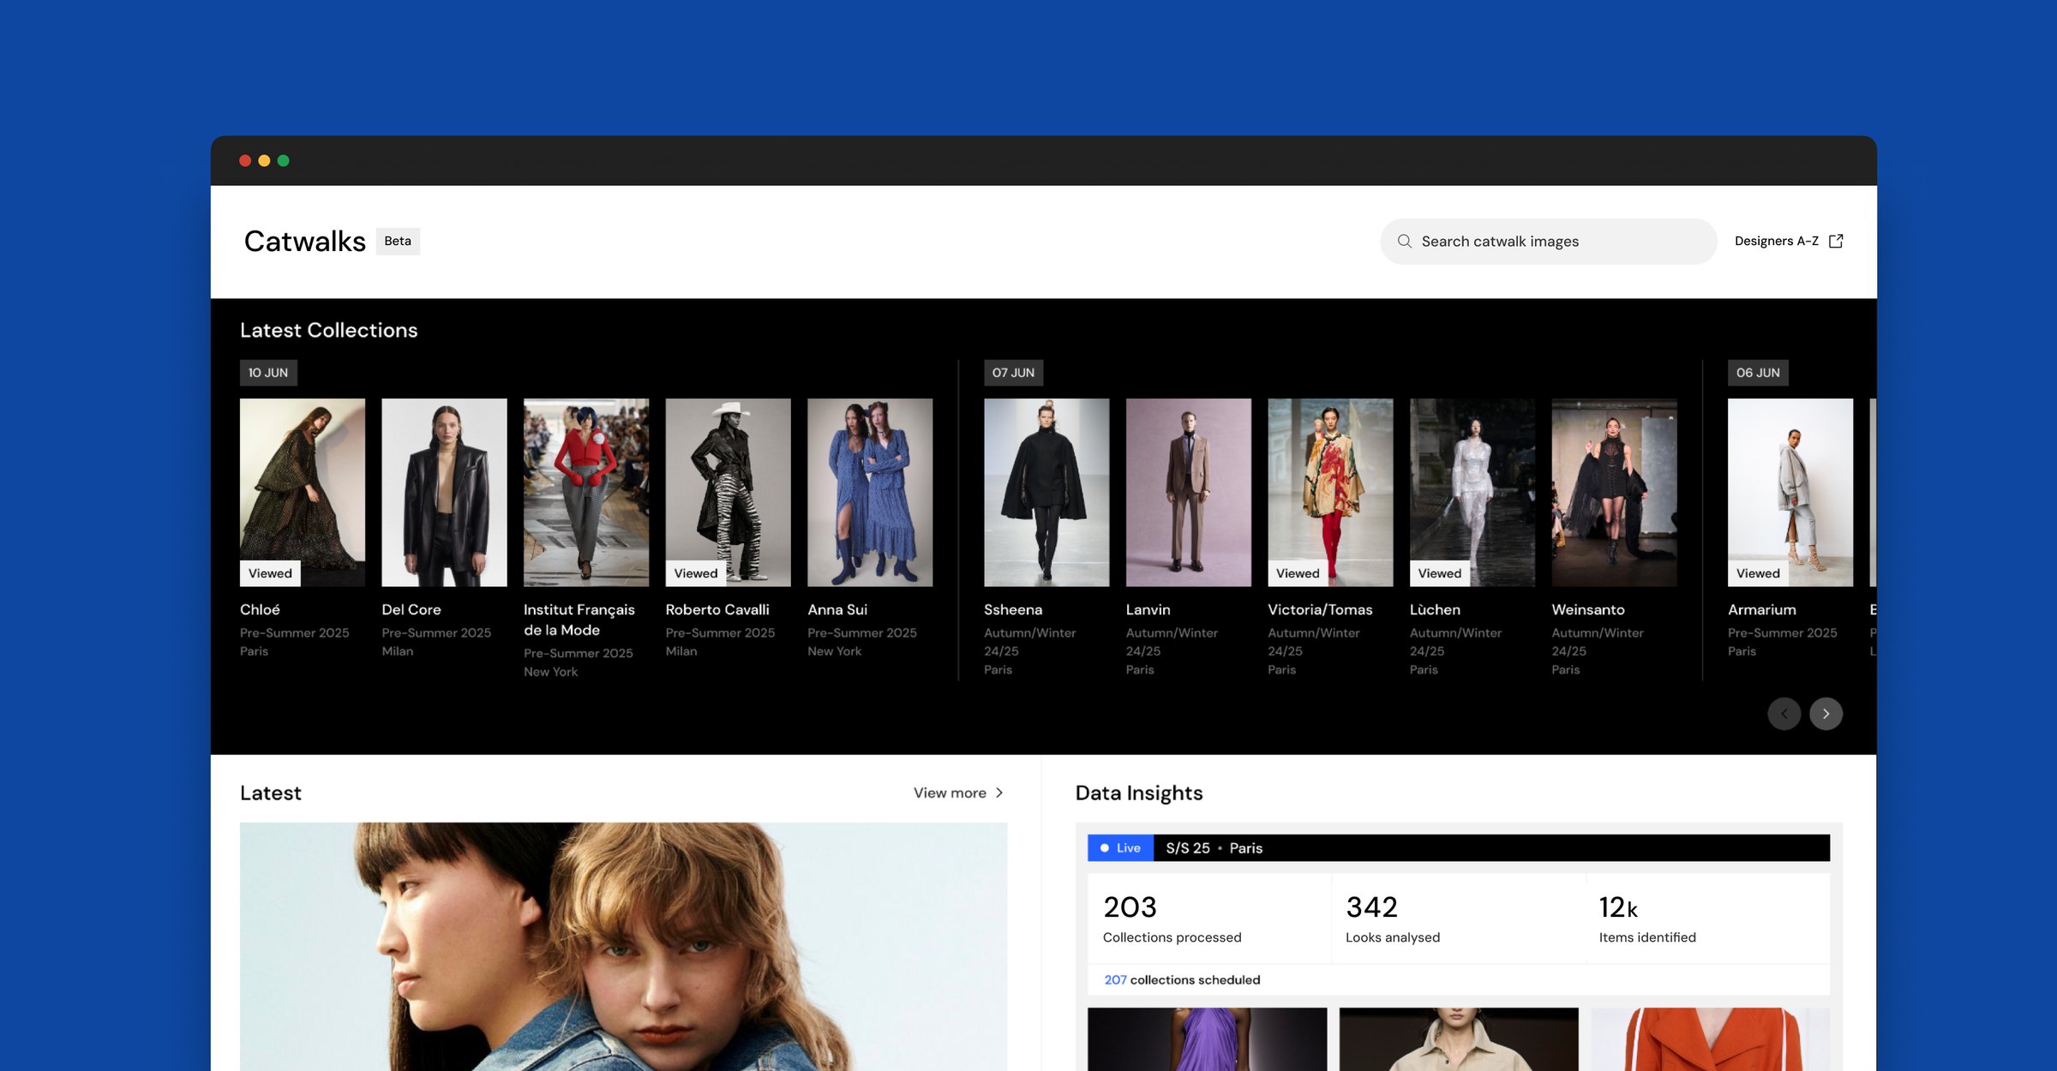Click the Del Core designer name
The width and height of the screenshot is (2057, 1071).
tap(411, 610)
